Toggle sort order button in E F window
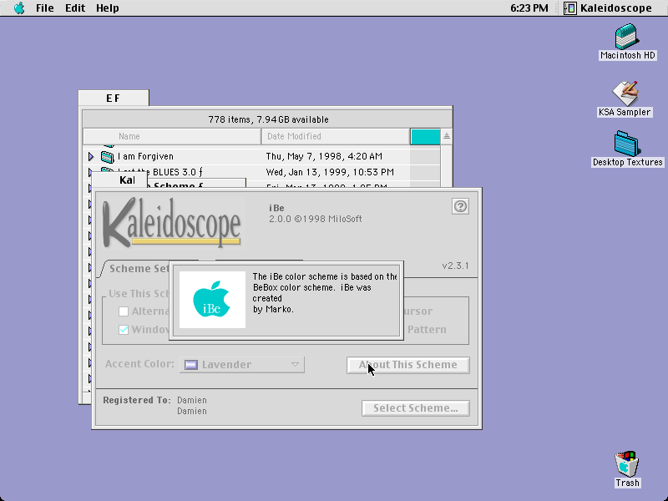 coord(447,136)
